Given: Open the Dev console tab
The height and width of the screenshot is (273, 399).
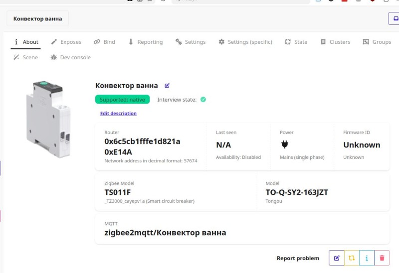Looking at the screenshot, I should pos(70,57).
